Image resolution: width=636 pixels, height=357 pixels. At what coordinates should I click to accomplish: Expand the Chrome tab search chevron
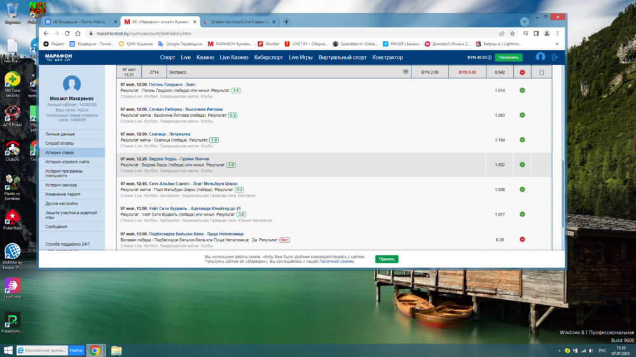[x=524, y=22]
